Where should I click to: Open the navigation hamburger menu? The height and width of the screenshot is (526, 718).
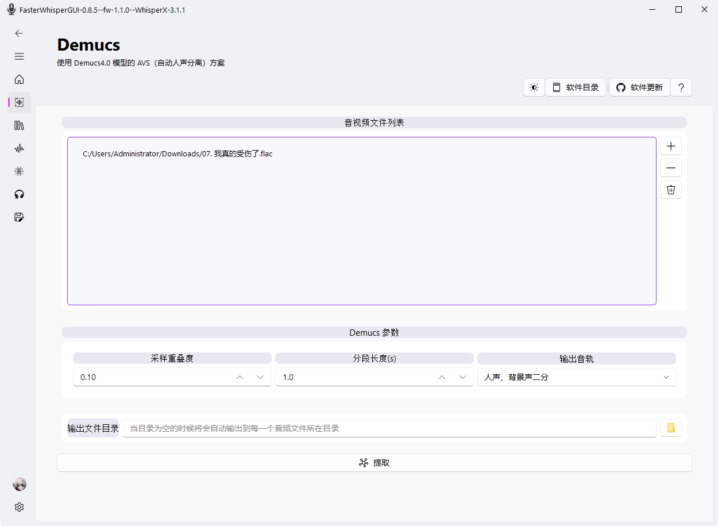[x=19, y=56]
